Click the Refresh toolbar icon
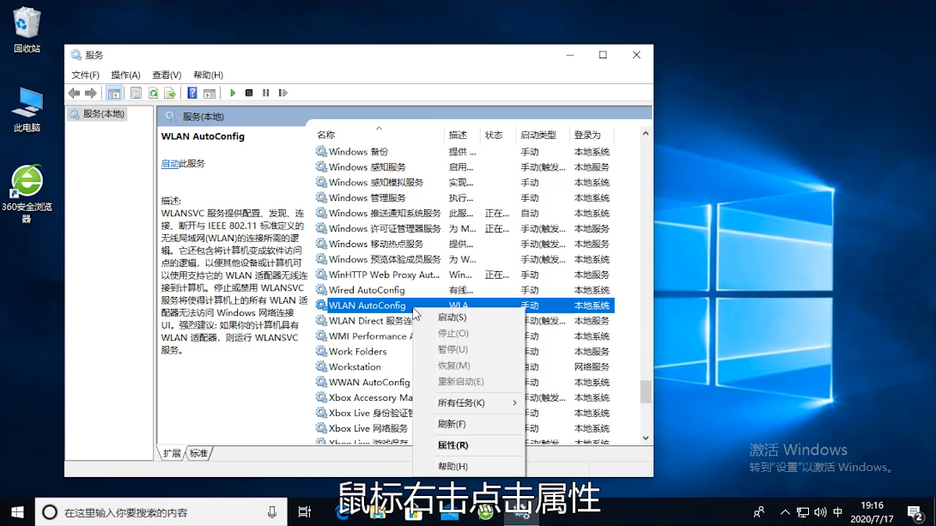This screenshot has height=526, width=936. (154, 93)
